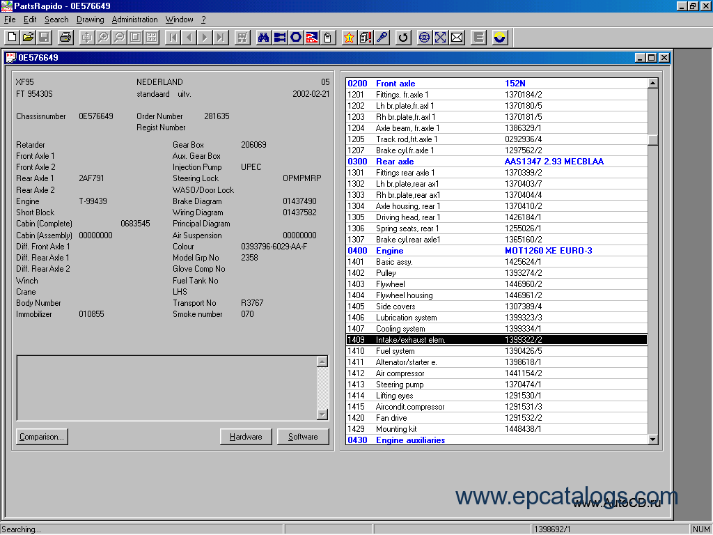Click the Save floppy disk icon
The width and height of the screenshot is (713, 535).
(44, 38)
